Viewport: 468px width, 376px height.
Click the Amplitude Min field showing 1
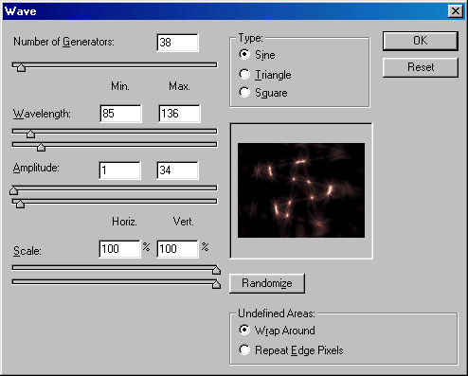point(119,170)
